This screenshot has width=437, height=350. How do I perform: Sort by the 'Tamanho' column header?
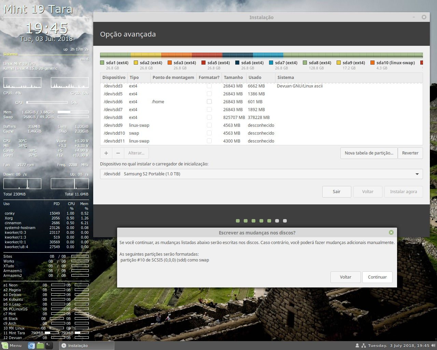click(x=233, y=78)
